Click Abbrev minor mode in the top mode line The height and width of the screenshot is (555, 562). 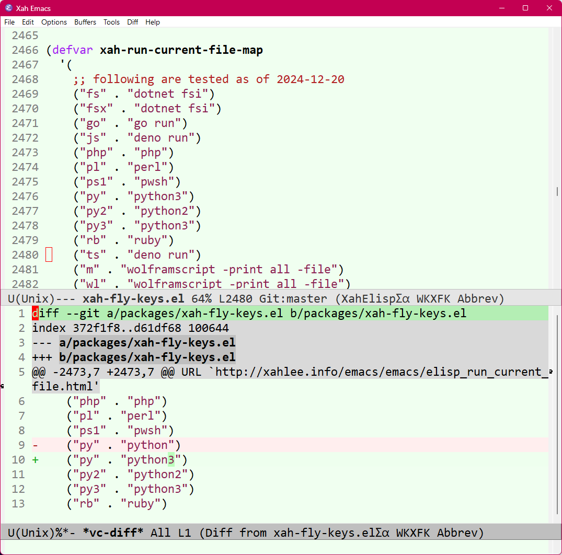[477, 298]
